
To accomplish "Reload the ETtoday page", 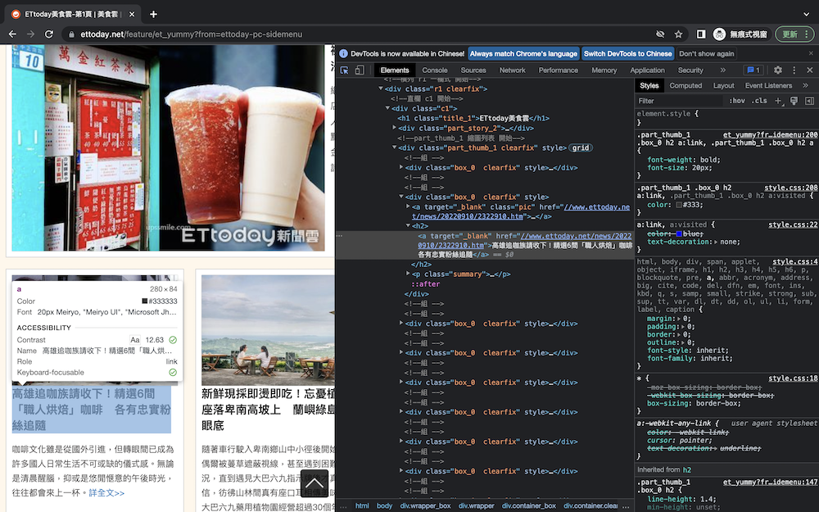I will (49, 34).
